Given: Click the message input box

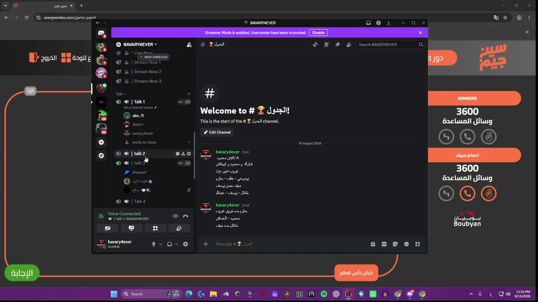Looking at the screenshot, I should (x=290, y=244).
